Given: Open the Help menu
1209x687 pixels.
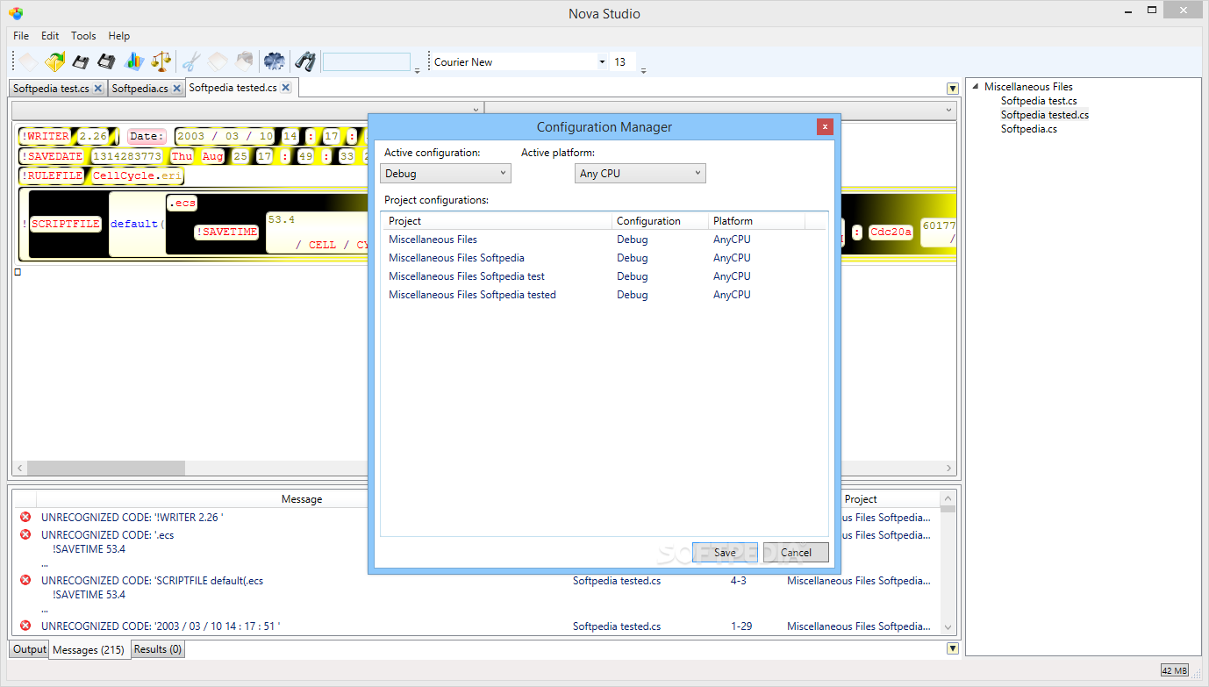Looking at the screenshot, I should (x=119, y=36).
